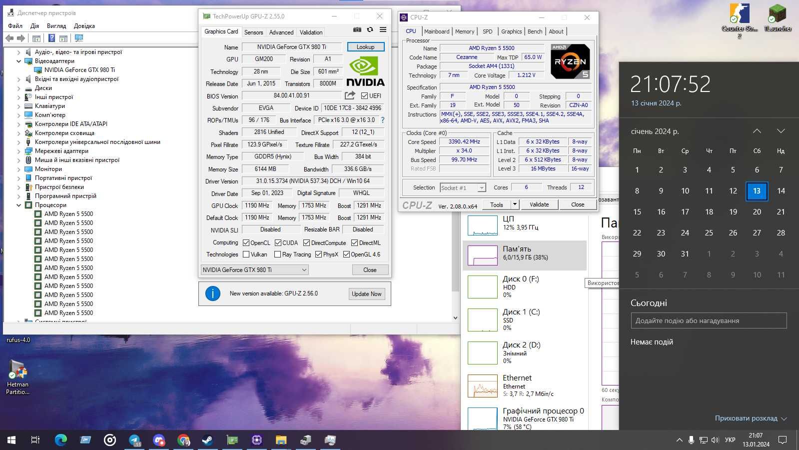Switch to the Memory tab in CPU-Z
Image resolution: width=799 pixels, height=450 pixels.
click(465, 31)
